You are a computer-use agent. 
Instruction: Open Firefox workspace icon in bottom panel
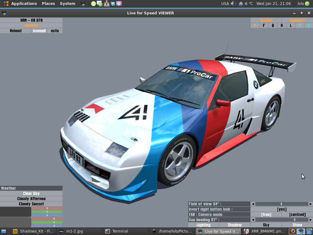pos(293,231)
